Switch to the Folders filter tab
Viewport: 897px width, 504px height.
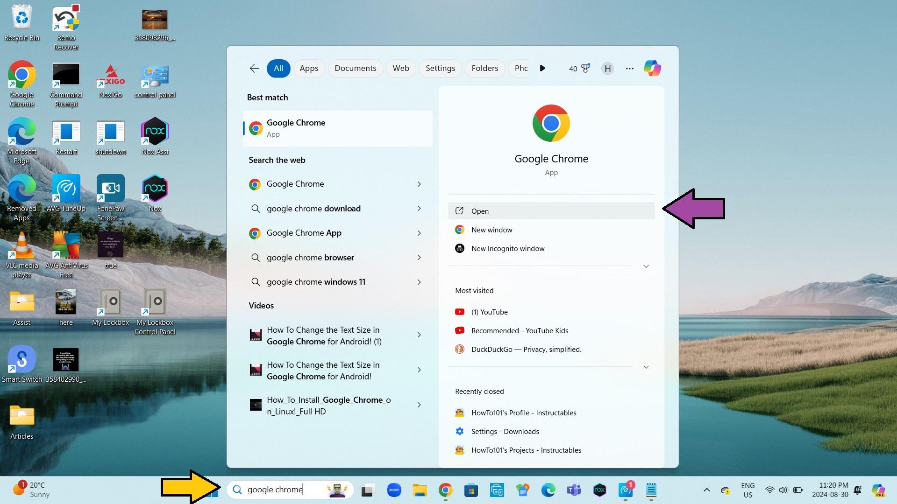tap(484, 69)
